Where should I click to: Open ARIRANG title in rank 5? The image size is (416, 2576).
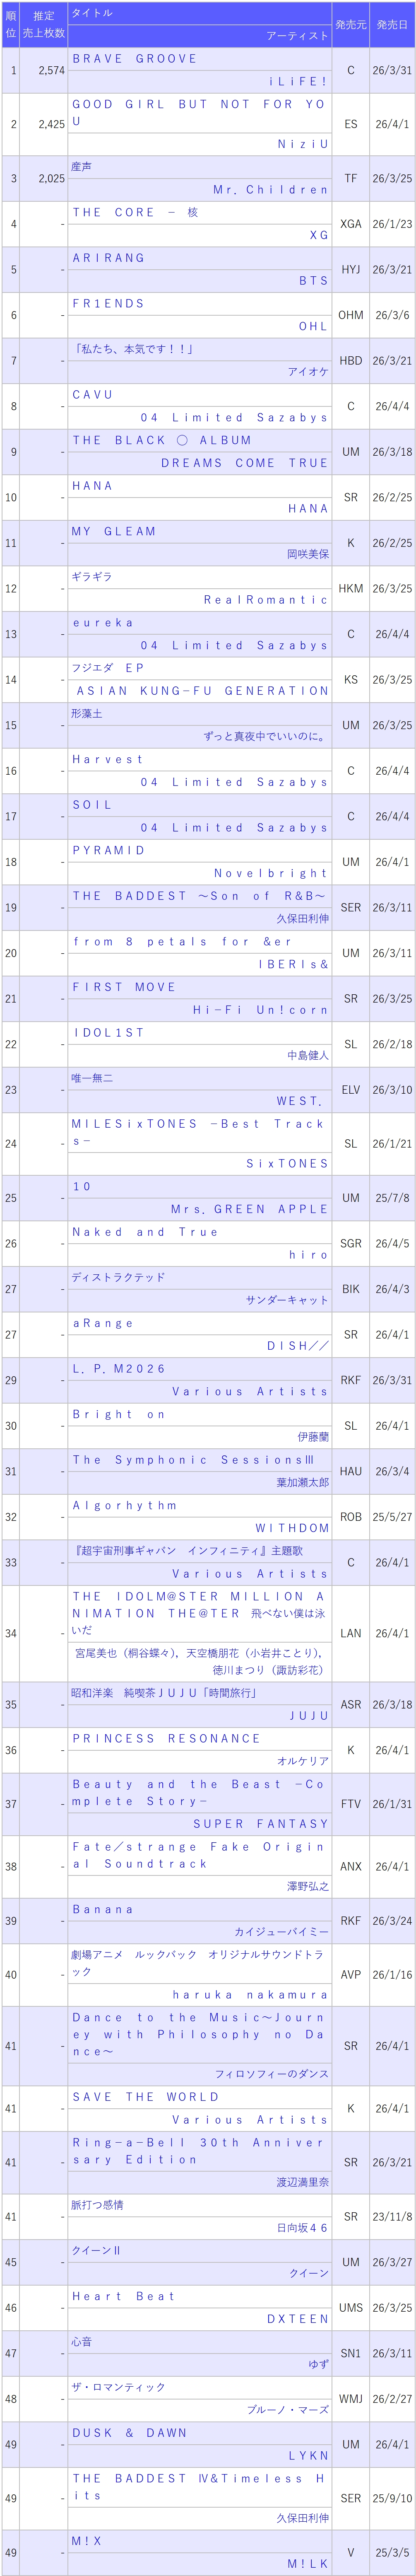[x=108, y=258]
